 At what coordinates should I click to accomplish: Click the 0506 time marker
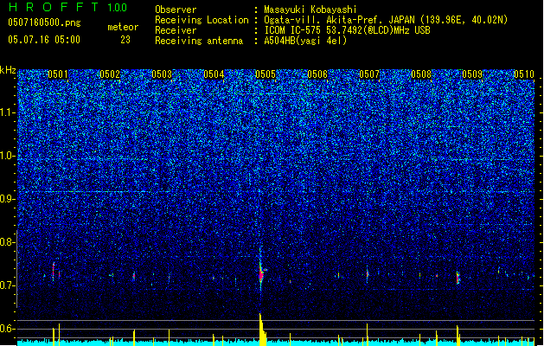(317, 74)
